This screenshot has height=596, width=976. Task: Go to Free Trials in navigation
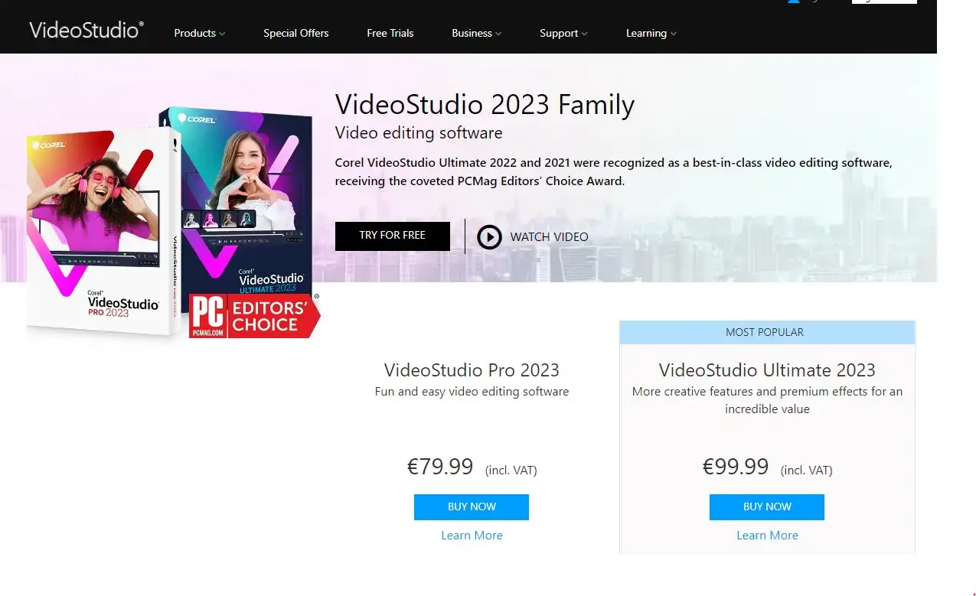point(390,33)
